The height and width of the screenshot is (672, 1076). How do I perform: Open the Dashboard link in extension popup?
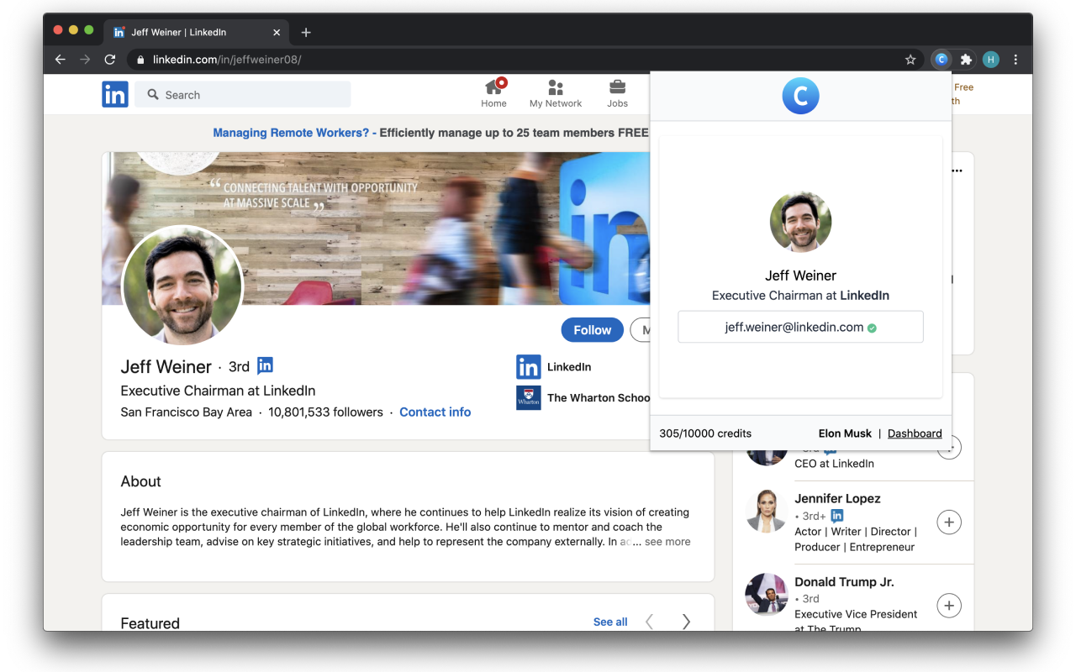coord(915,433)
